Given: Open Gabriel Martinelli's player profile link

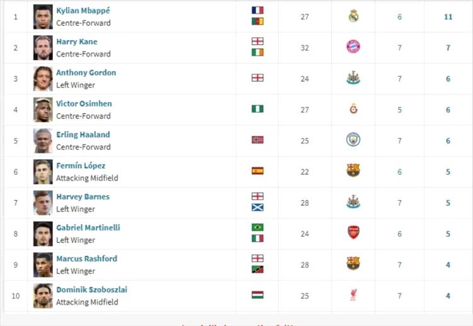Looking at the screenshot, I should coord(88,227).
